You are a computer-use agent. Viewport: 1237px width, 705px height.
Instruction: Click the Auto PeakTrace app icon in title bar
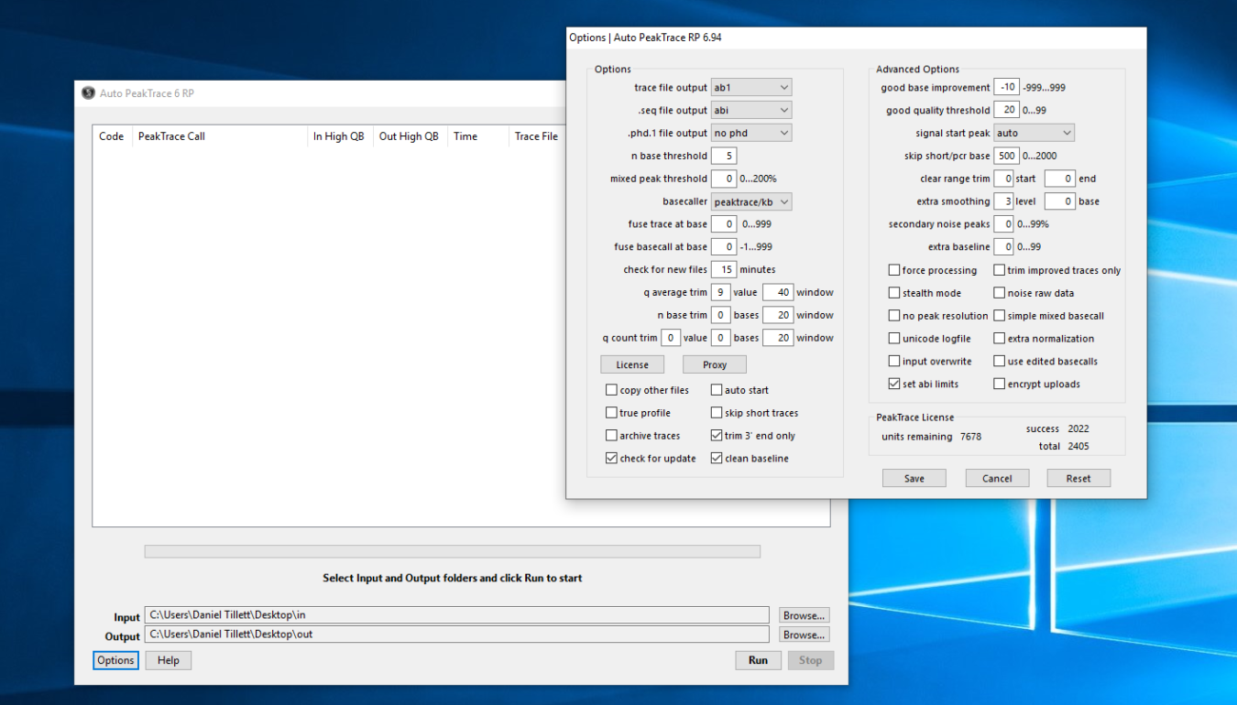(88, 93)
